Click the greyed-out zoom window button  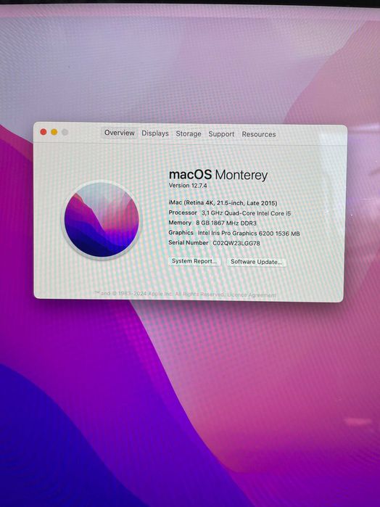[x=65, y=132]
